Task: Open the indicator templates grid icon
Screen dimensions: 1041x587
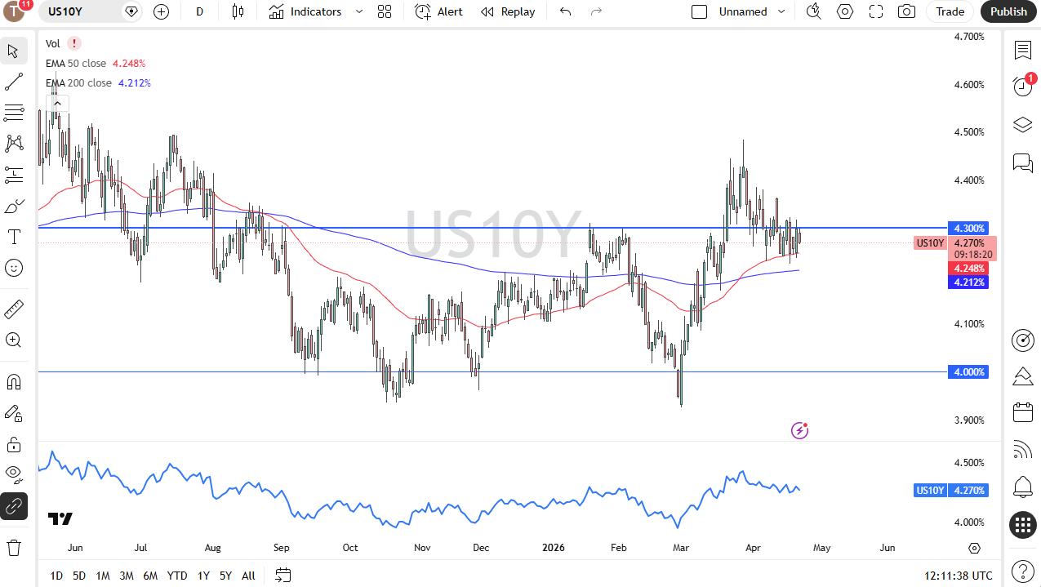Action: pos(385,11)
